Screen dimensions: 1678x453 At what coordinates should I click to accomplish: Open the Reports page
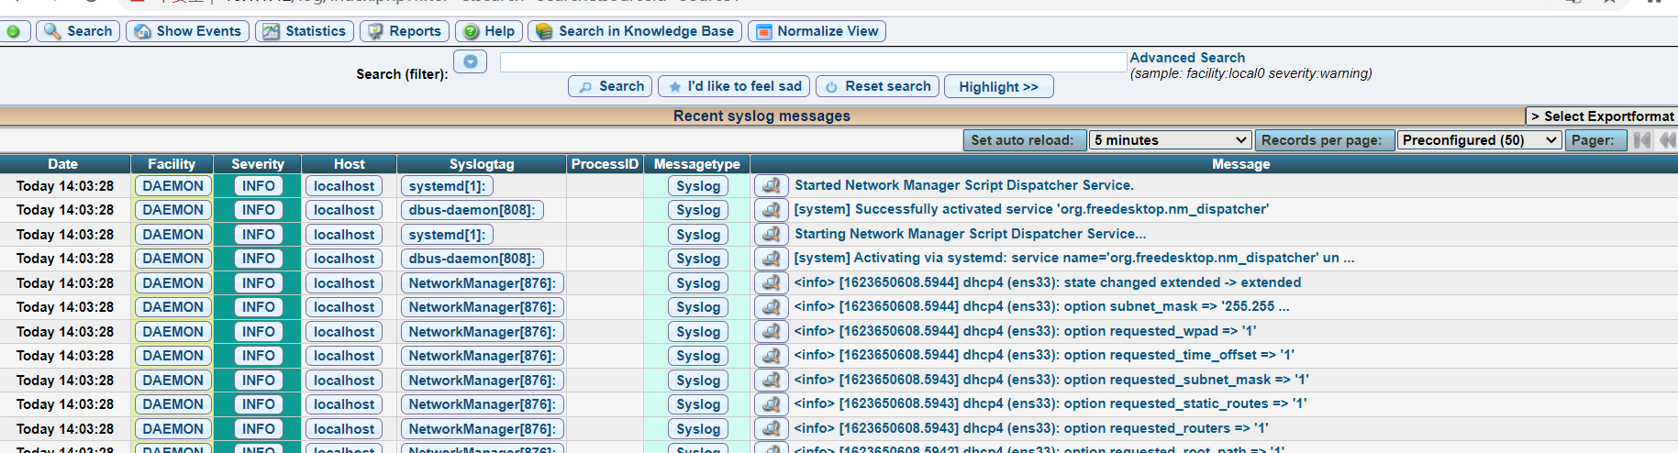click(405, 31)
